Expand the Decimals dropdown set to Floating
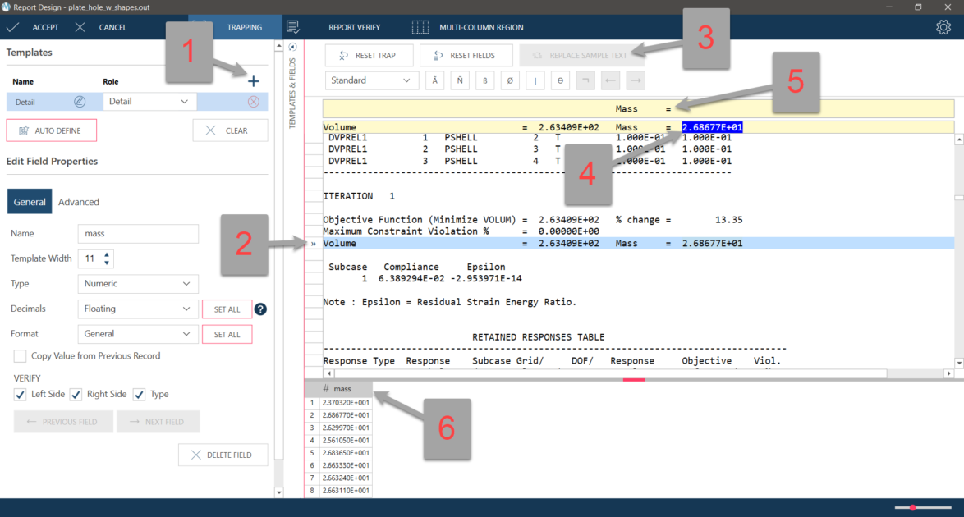This screenshot has width=964, height=517. coord(138,309)
